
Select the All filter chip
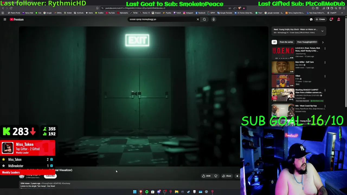(274, 42)
